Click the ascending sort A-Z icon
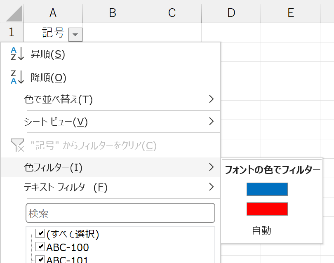This screenshot has height=263, width=334. (x=17, y=54)
